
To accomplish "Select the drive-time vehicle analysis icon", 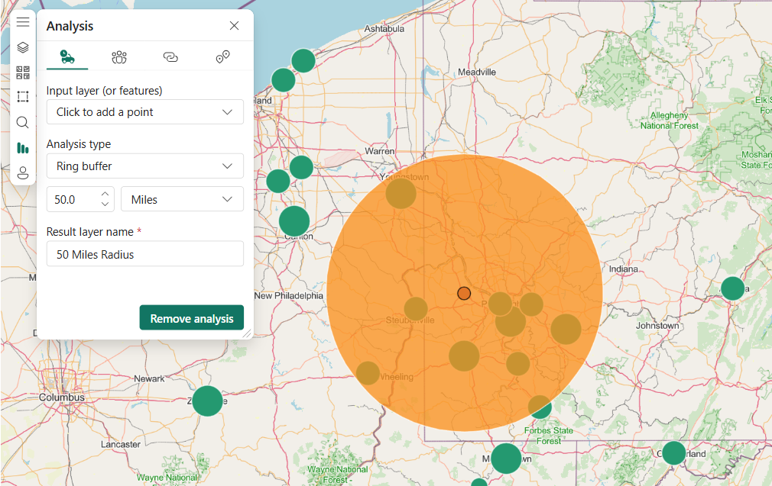I will coord(66,56).
